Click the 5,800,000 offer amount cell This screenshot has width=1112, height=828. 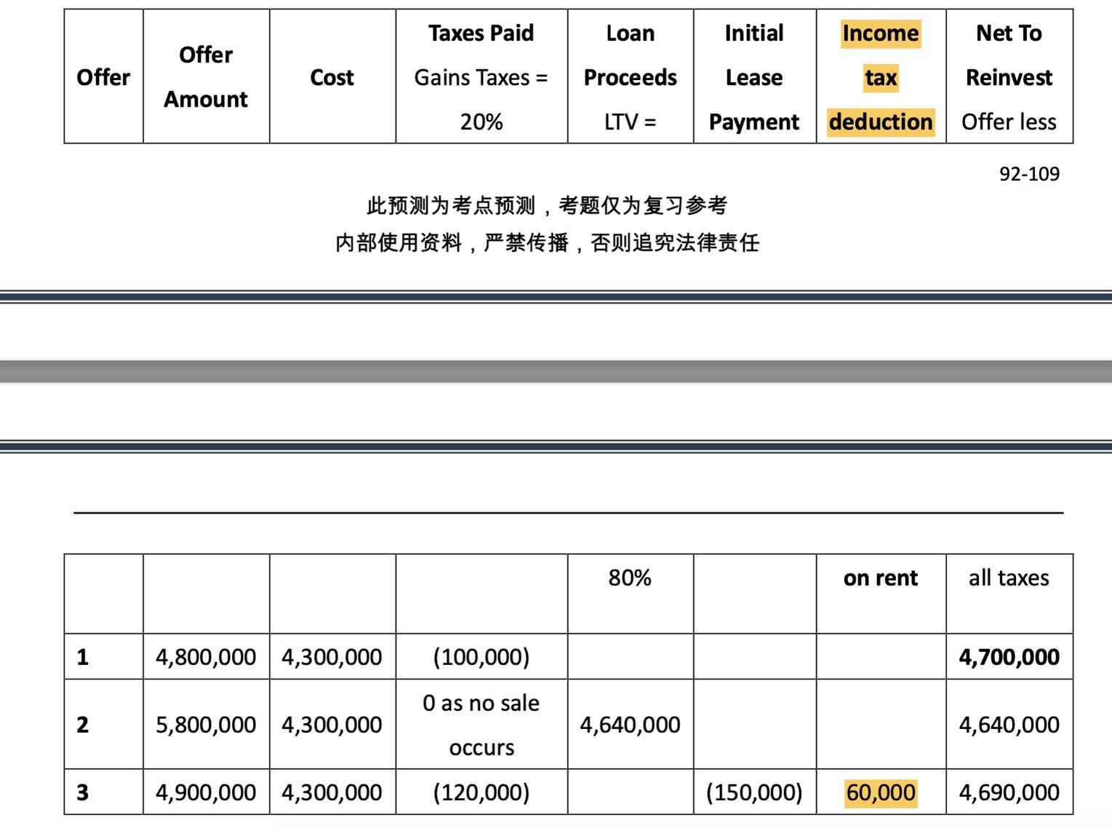(206, 725)
